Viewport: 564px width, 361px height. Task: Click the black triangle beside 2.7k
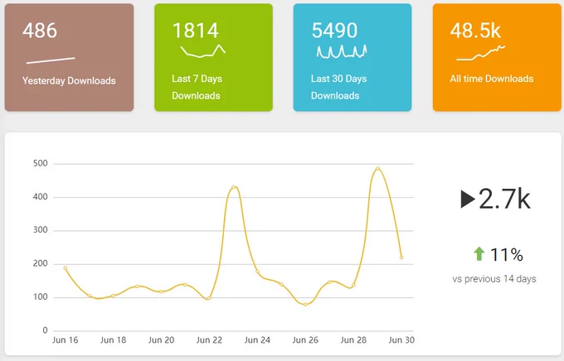[468, 199]
